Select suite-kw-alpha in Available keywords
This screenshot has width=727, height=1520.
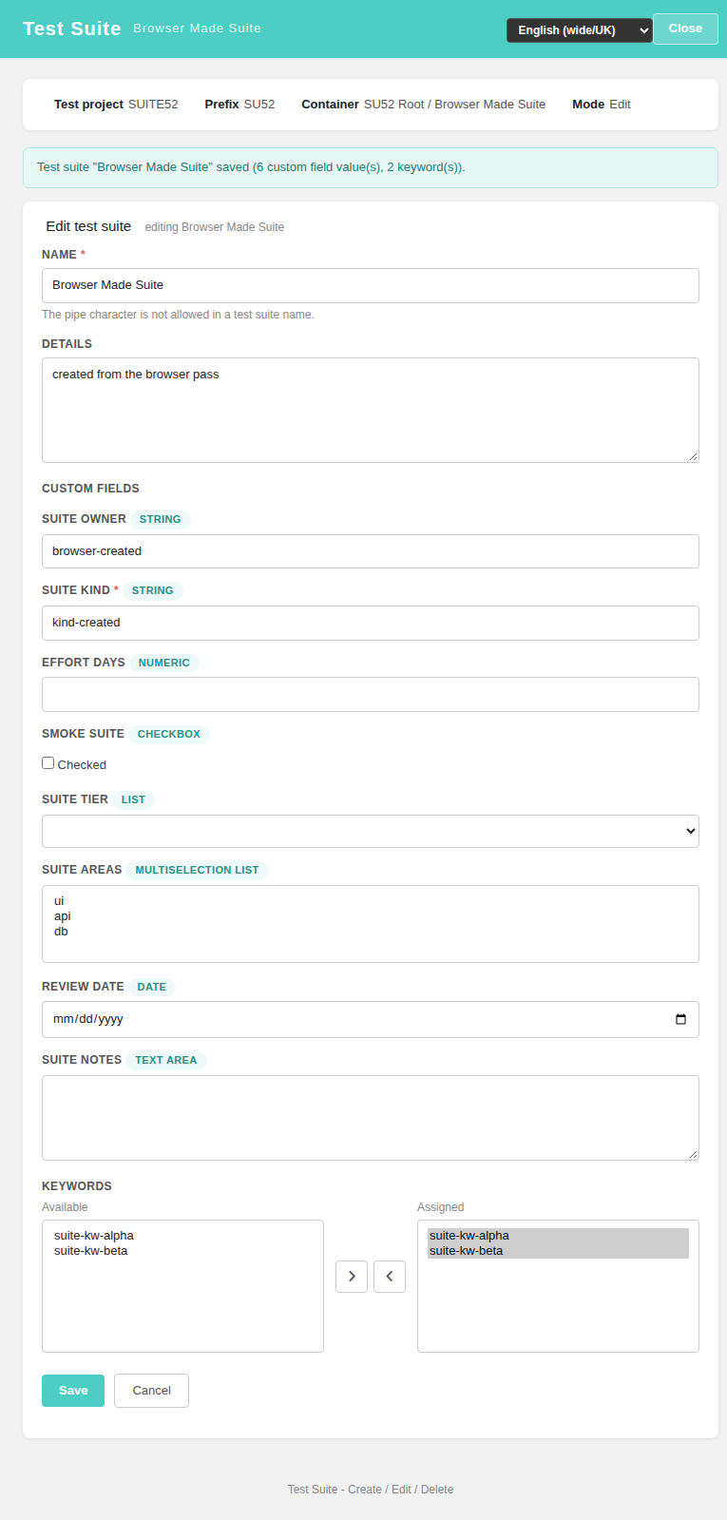click(x=182, y=1236)
